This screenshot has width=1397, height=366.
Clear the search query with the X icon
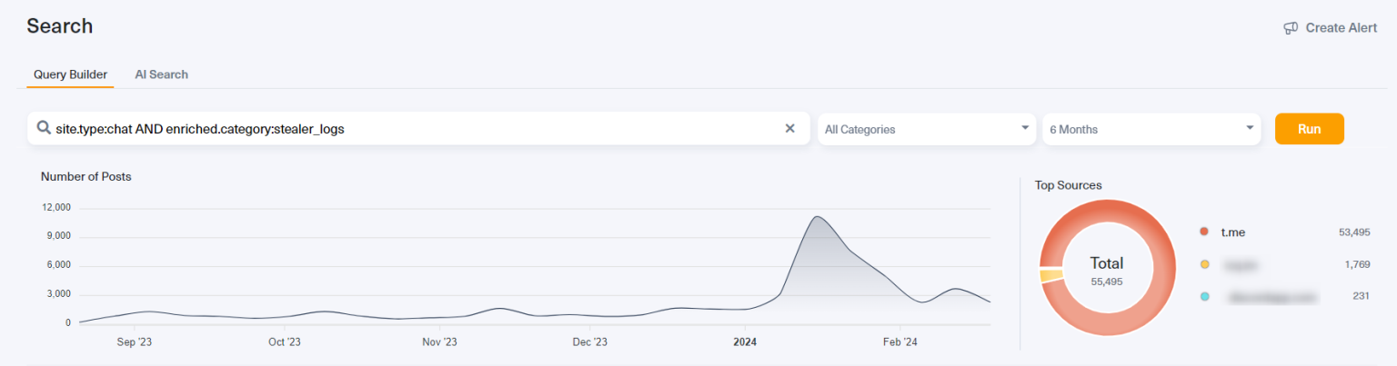coord(789,129)
